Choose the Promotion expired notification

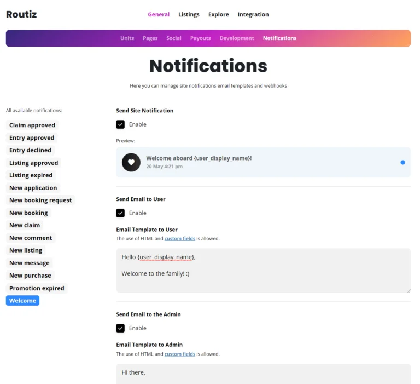click(x=37, y=288)
